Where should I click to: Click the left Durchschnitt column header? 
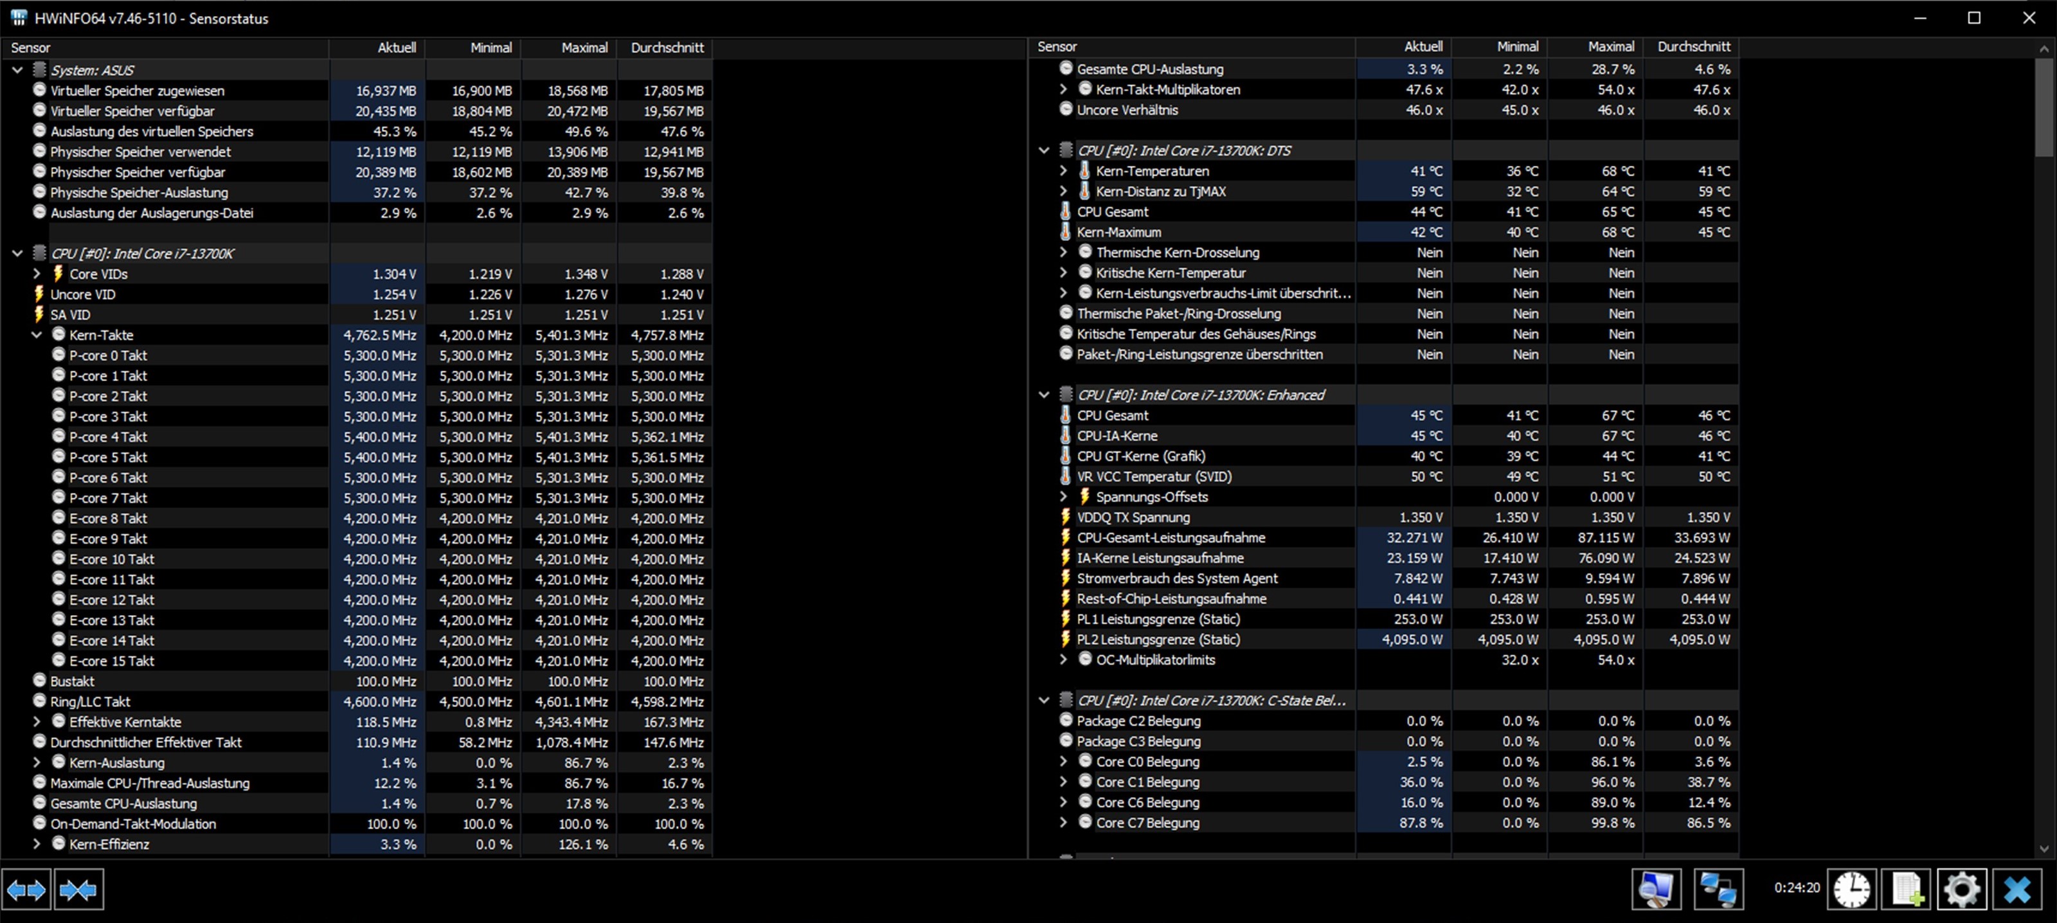[665, 47]
